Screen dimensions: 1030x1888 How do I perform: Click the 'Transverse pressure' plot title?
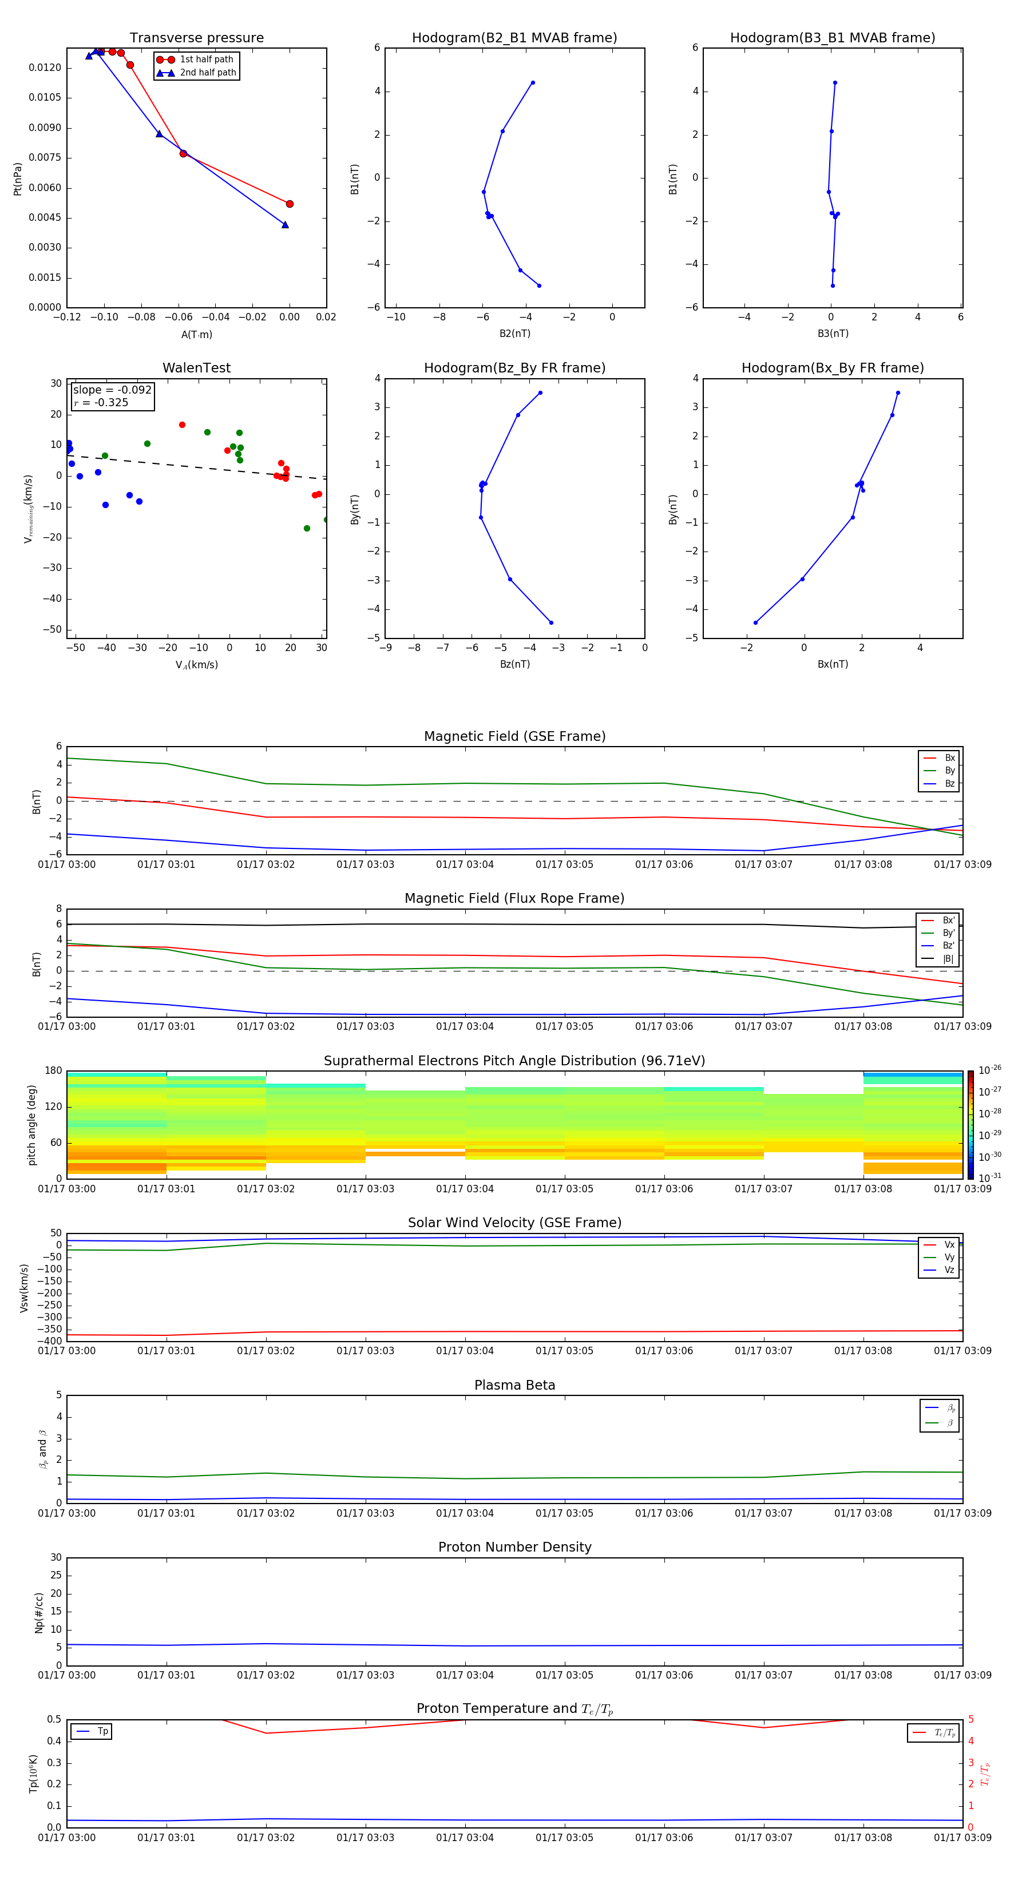(196, 38)
